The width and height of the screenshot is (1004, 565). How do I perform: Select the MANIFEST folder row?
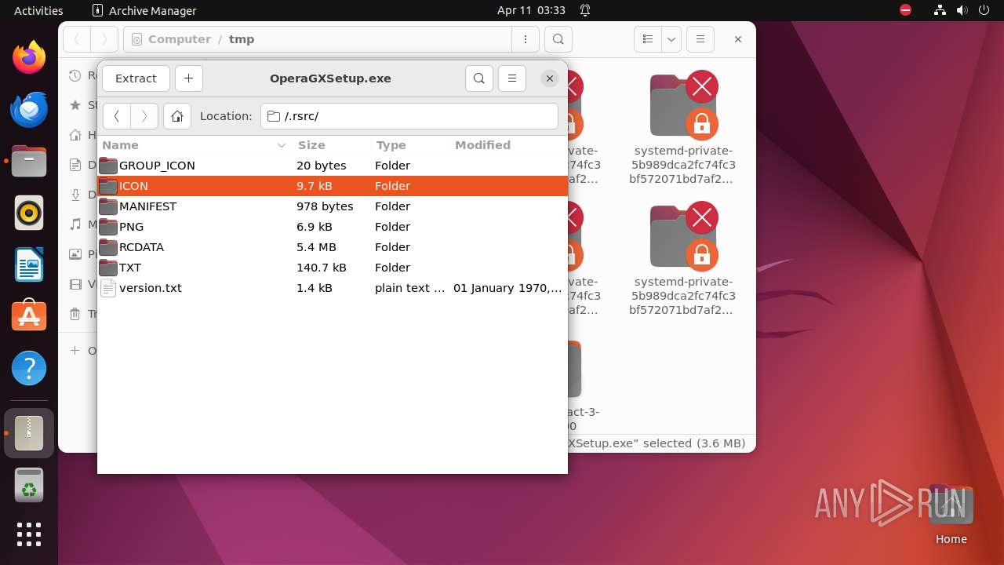[333, 206]
